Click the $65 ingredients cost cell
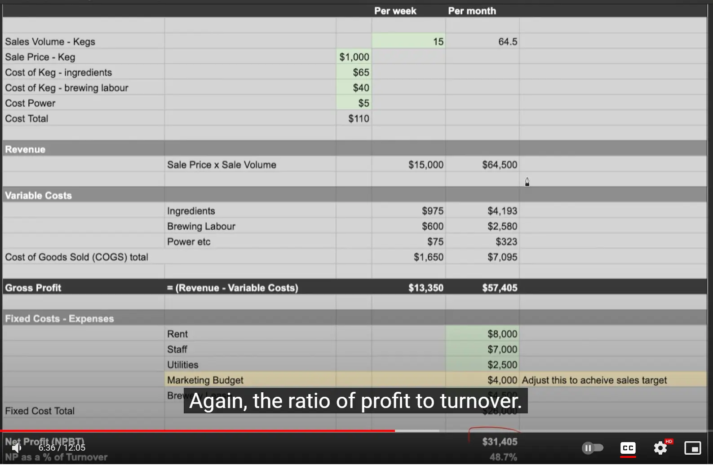 pos(354,72)
